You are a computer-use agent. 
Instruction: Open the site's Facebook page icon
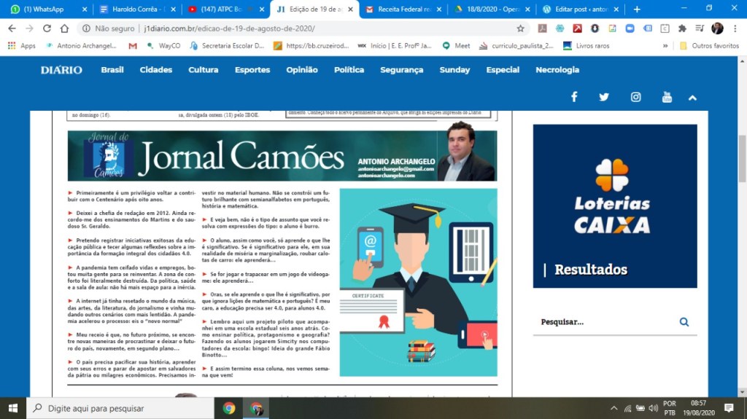point(574,97)
